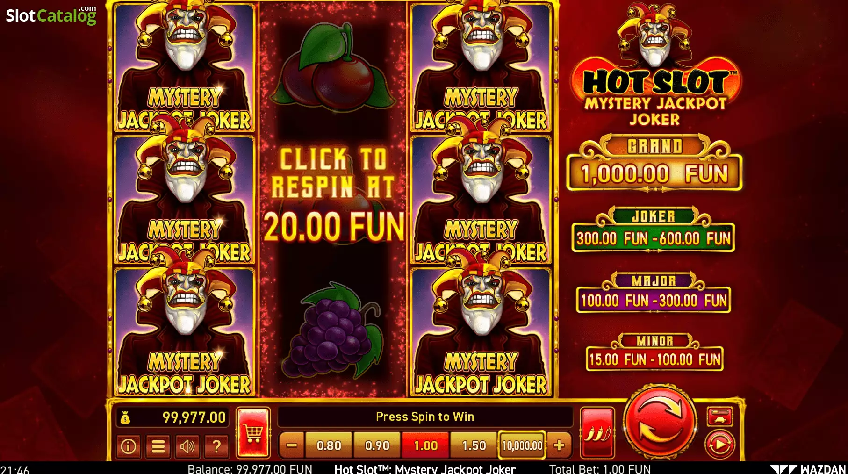Mute sound with the speaker icon

click(x=187, y=446)
